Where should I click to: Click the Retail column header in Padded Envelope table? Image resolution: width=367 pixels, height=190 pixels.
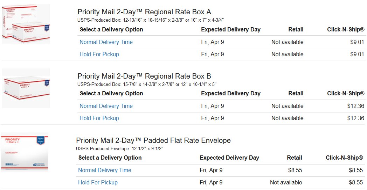coord(295,158)
